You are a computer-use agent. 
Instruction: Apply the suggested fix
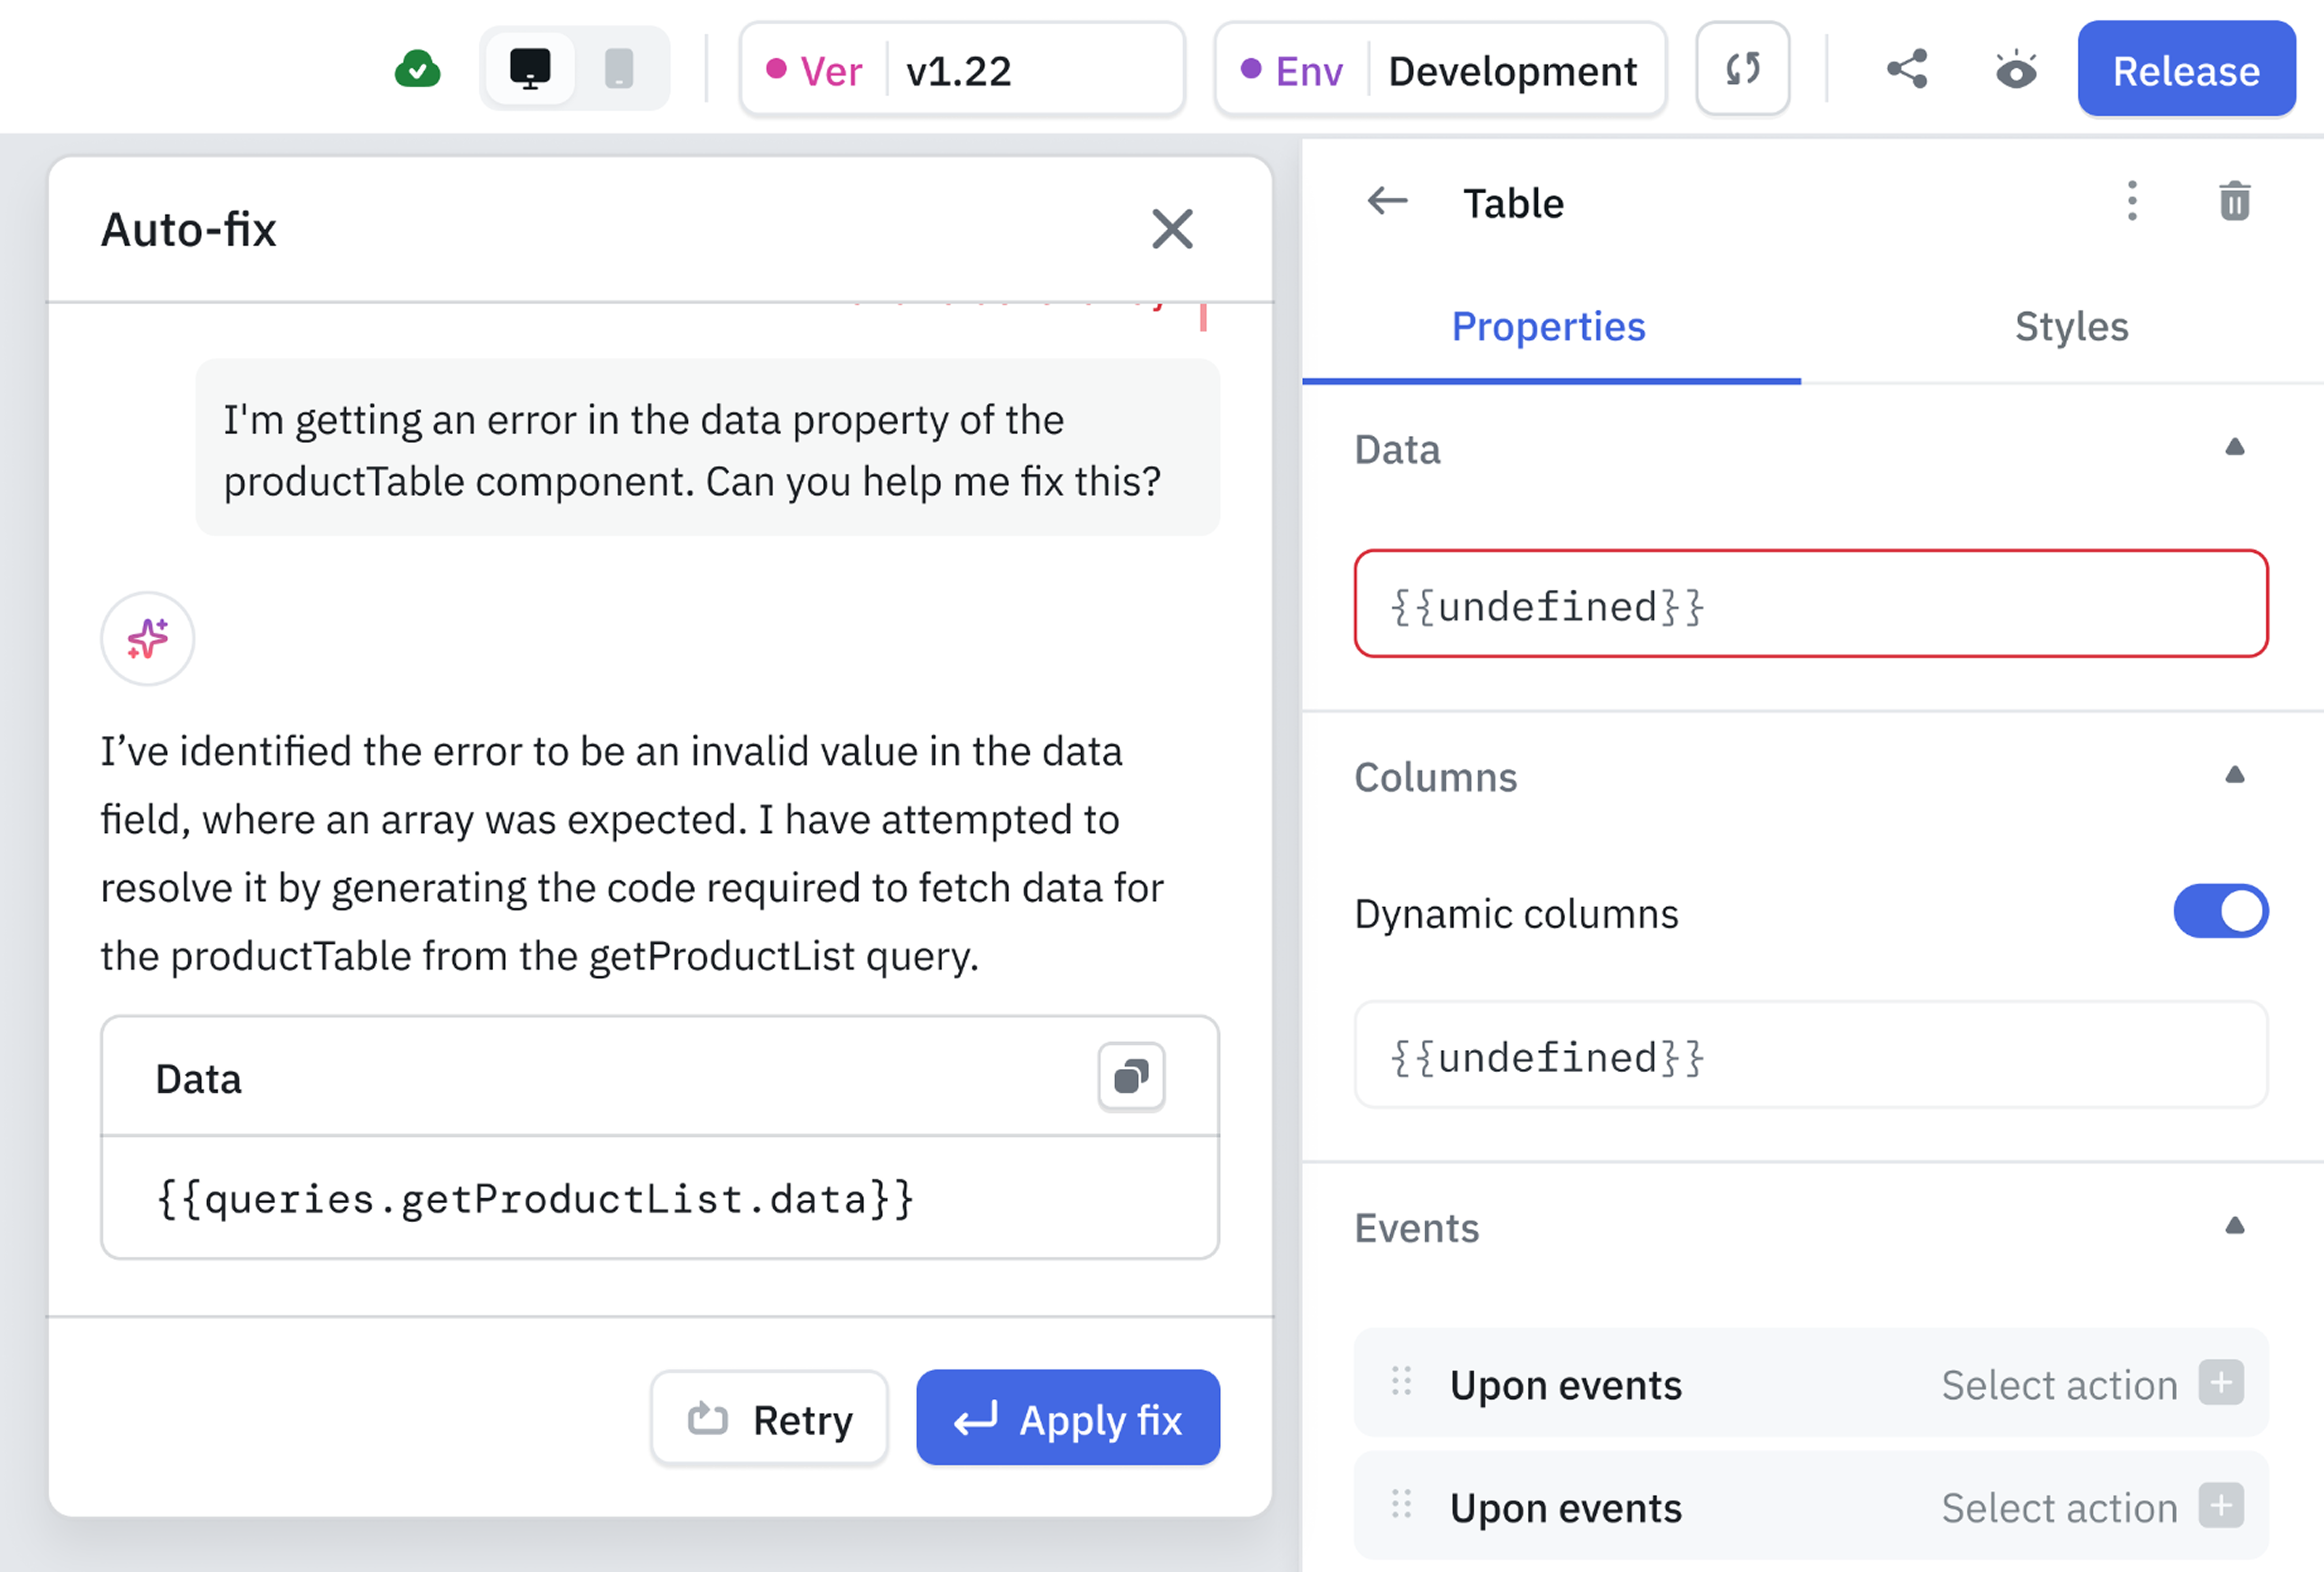[1067, 1418]
